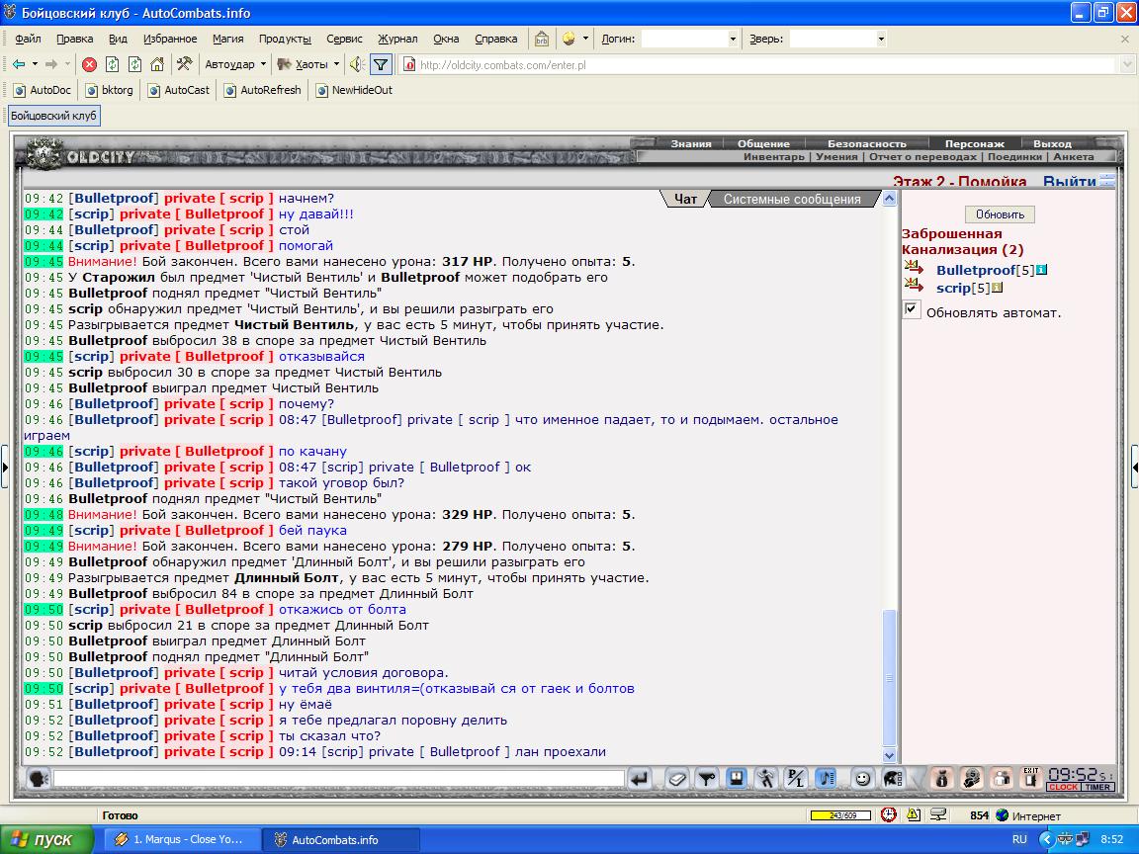Click the chat vertical scrollbar thumb
This screenshot has height=854, width=1139.
pyautogui.click(x=889, y=678)
